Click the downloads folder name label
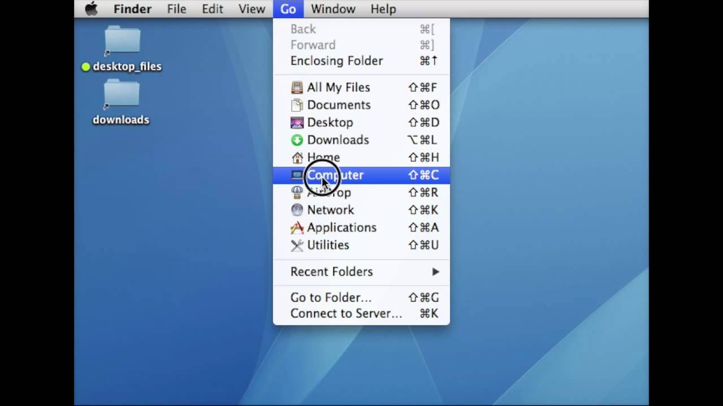 coord(121,120)
